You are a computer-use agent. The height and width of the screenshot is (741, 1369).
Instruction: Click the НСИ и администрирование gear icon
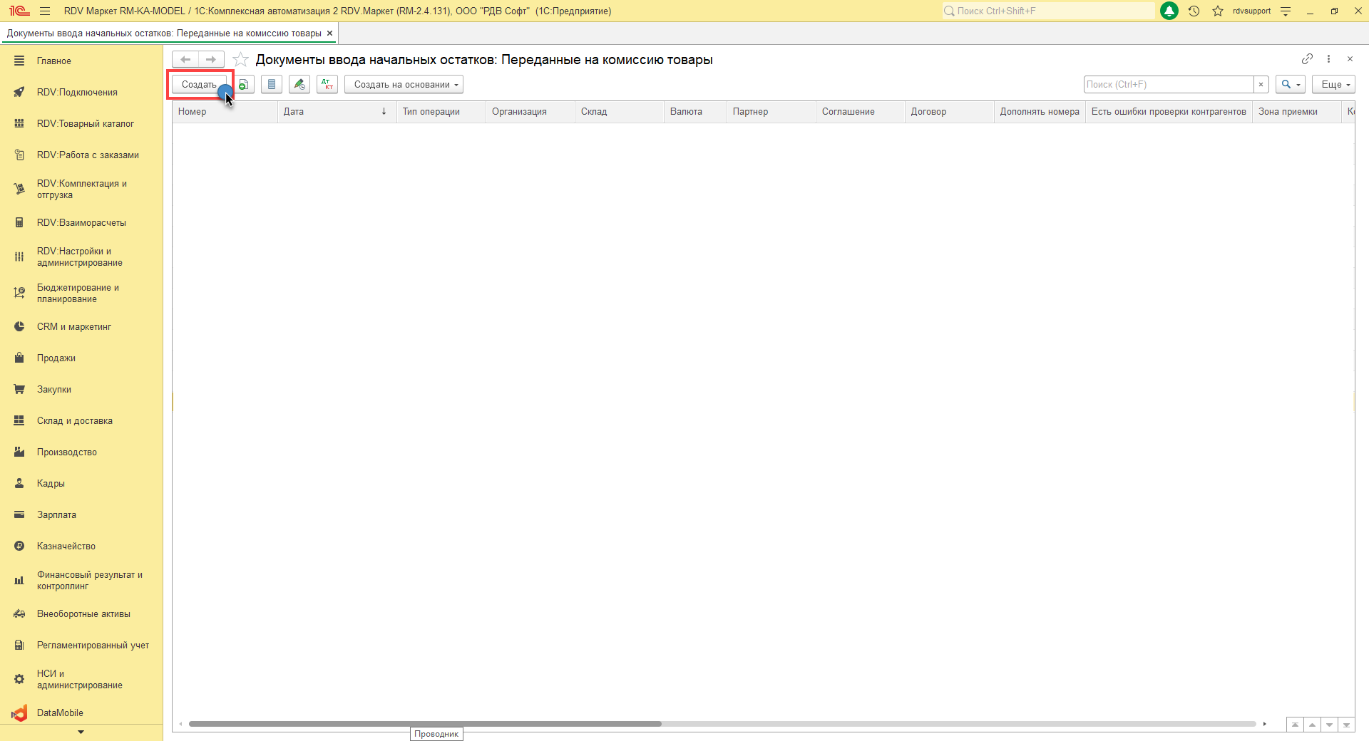click(x=19, y=679)
